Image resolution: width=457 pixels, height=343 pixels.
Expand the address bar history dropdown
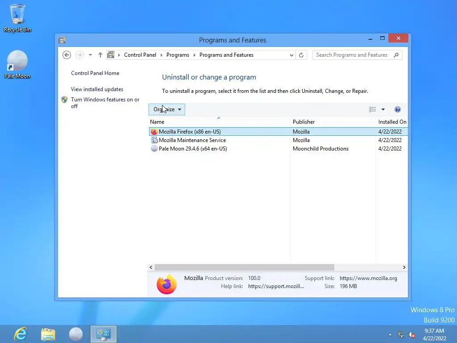pyautogui.click(x=291, y=55)
